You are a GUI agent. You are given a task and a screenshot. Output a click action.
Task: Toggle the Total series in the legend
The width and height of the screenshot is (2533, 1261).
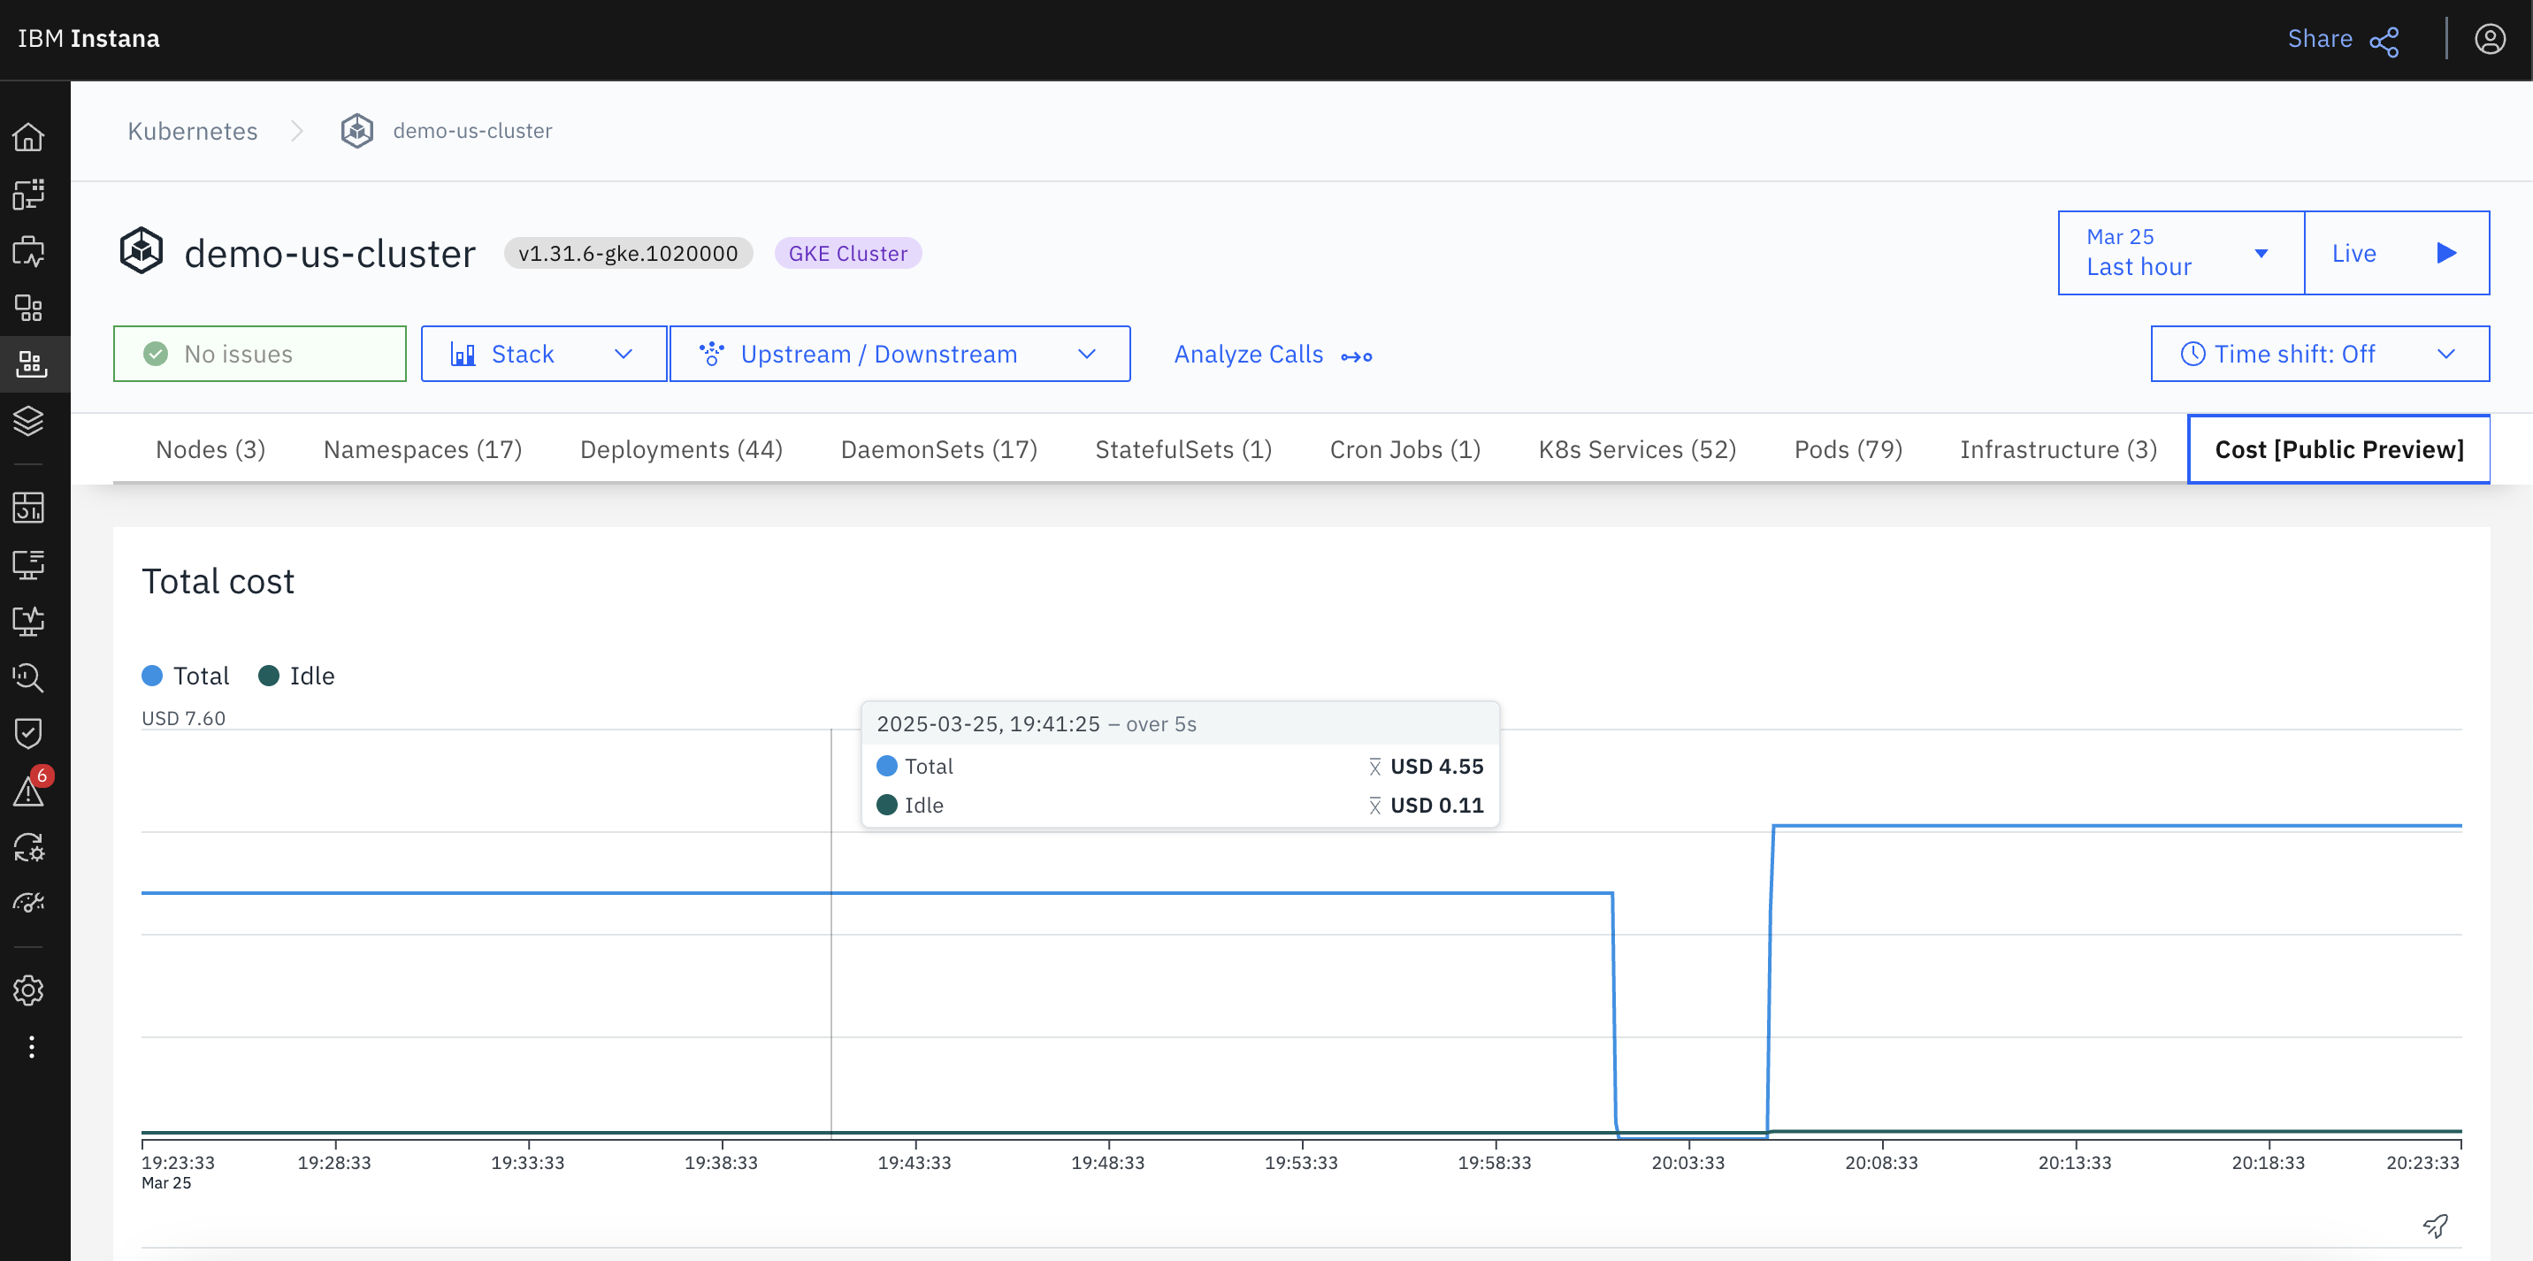pyautogui.click(x=185, y=676)
